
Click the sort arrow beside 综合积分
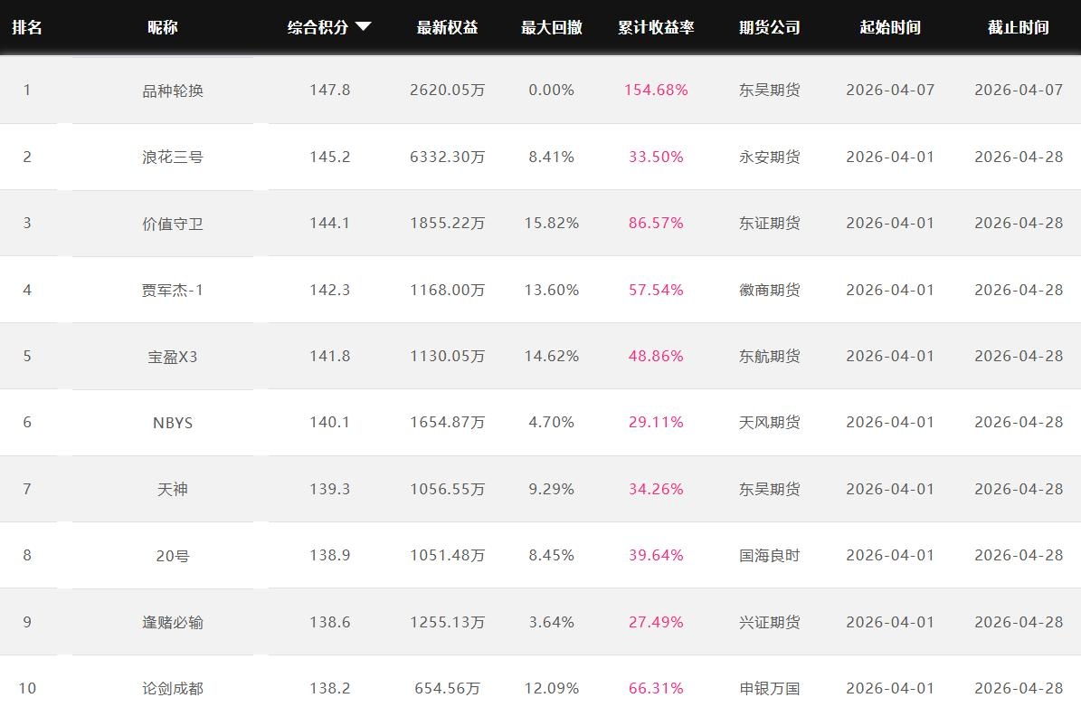(364, 27)
